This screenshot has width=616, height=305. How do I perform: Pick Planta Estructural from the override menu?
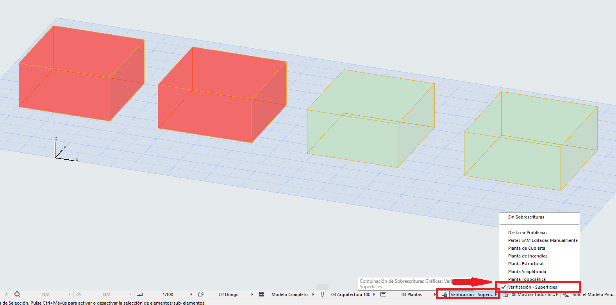click(525, 264)
